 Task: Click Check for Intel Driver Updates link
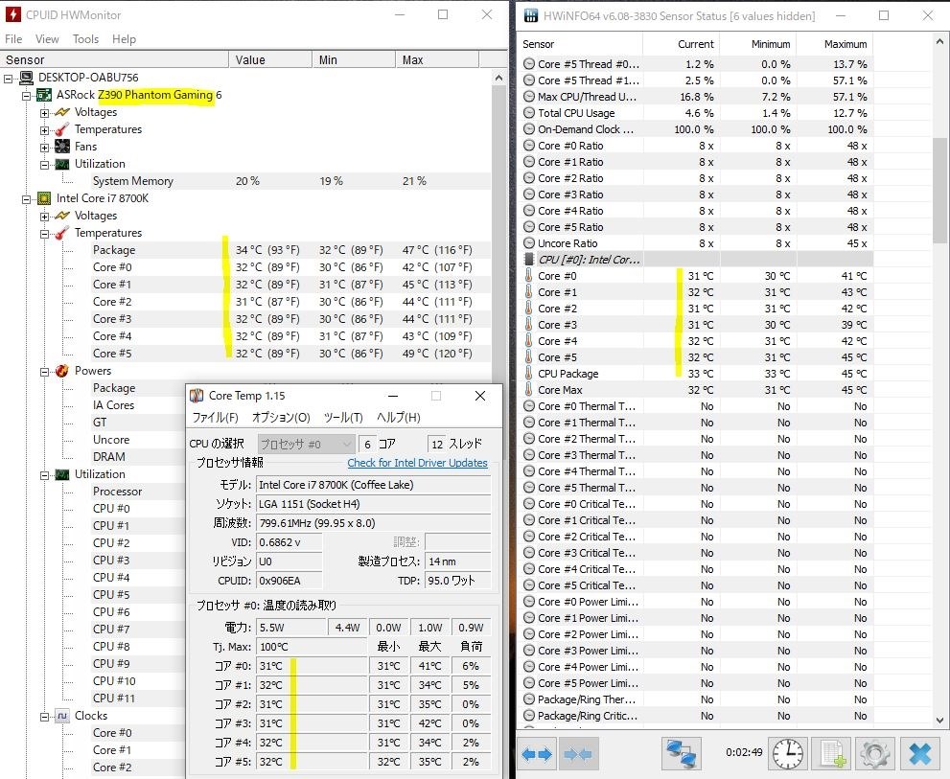(417, 463)
